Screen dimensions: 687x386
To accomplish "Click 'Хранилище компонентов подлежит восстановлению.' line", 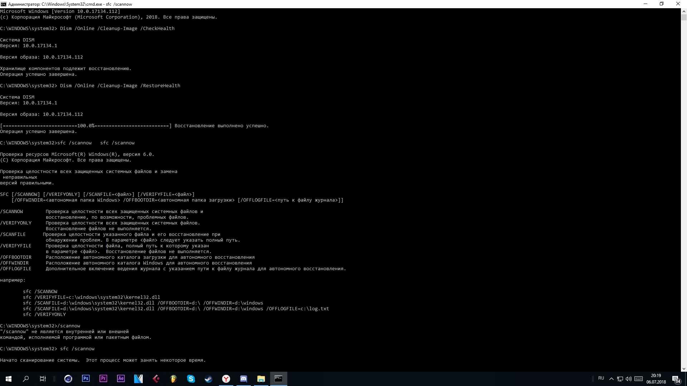I will 66,69.
